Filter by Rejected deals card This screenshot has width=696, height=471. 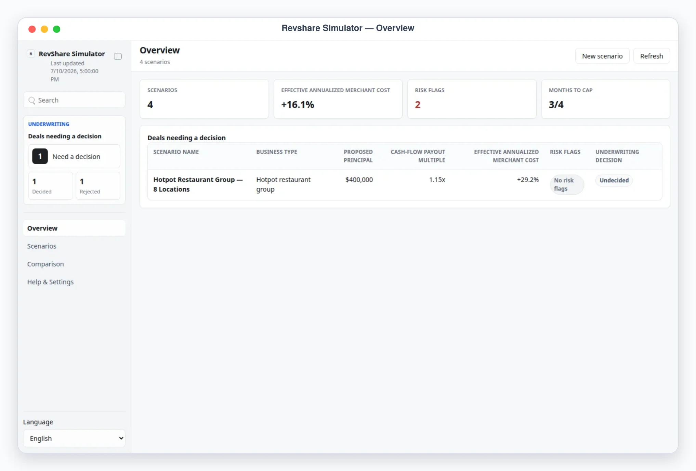(x=98, y=186)
